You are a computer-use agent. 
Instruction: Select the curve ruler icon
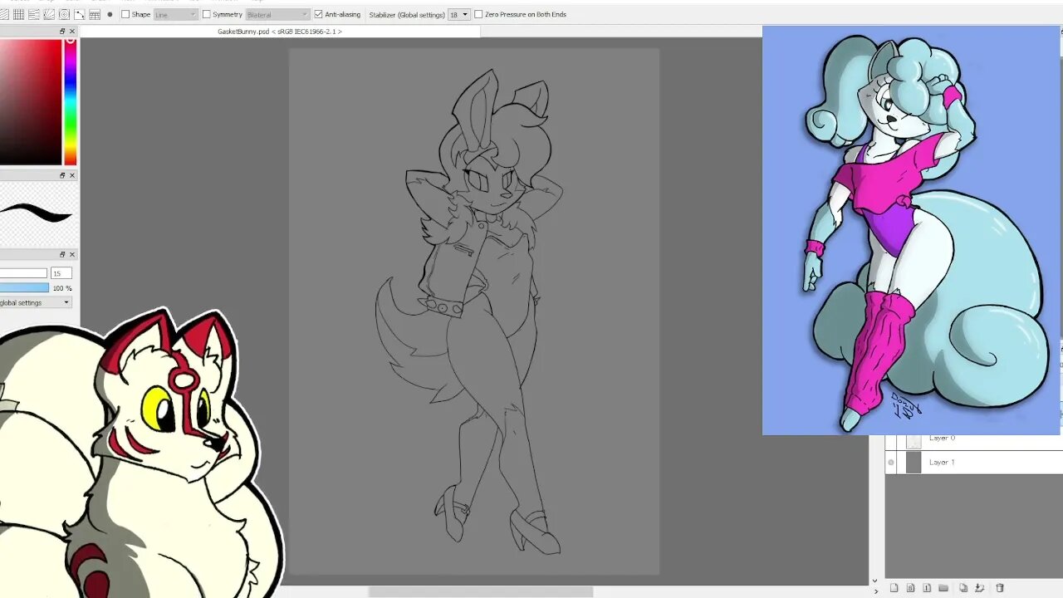coord(80,14)
